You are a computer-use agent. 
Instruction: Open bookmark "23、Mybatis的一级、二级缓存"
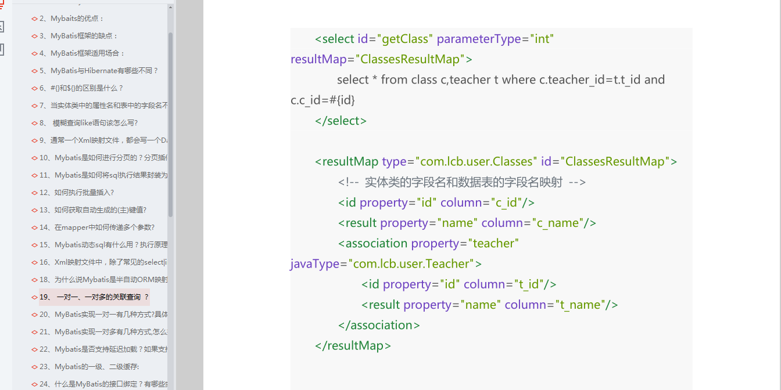tap(89, 367)
